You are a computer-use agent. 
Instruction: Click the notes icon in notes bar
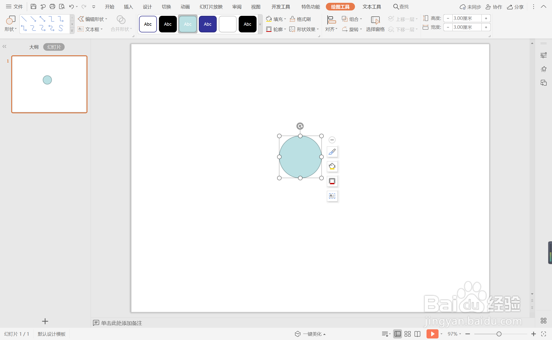point(96,323)
